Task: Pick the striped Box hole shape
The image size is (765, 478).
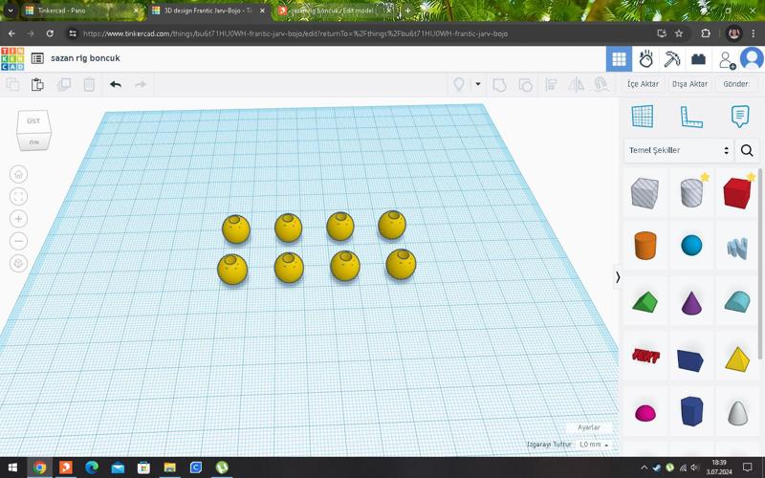Action: (x=645, y=193)
